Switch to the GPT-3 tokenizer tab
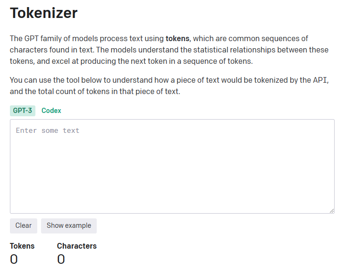The width and height of the screenshot is (345, 268). pos(22,111)
